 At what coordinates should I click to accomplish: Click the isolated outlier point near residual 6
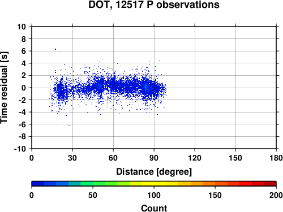(x=55, y=49)
